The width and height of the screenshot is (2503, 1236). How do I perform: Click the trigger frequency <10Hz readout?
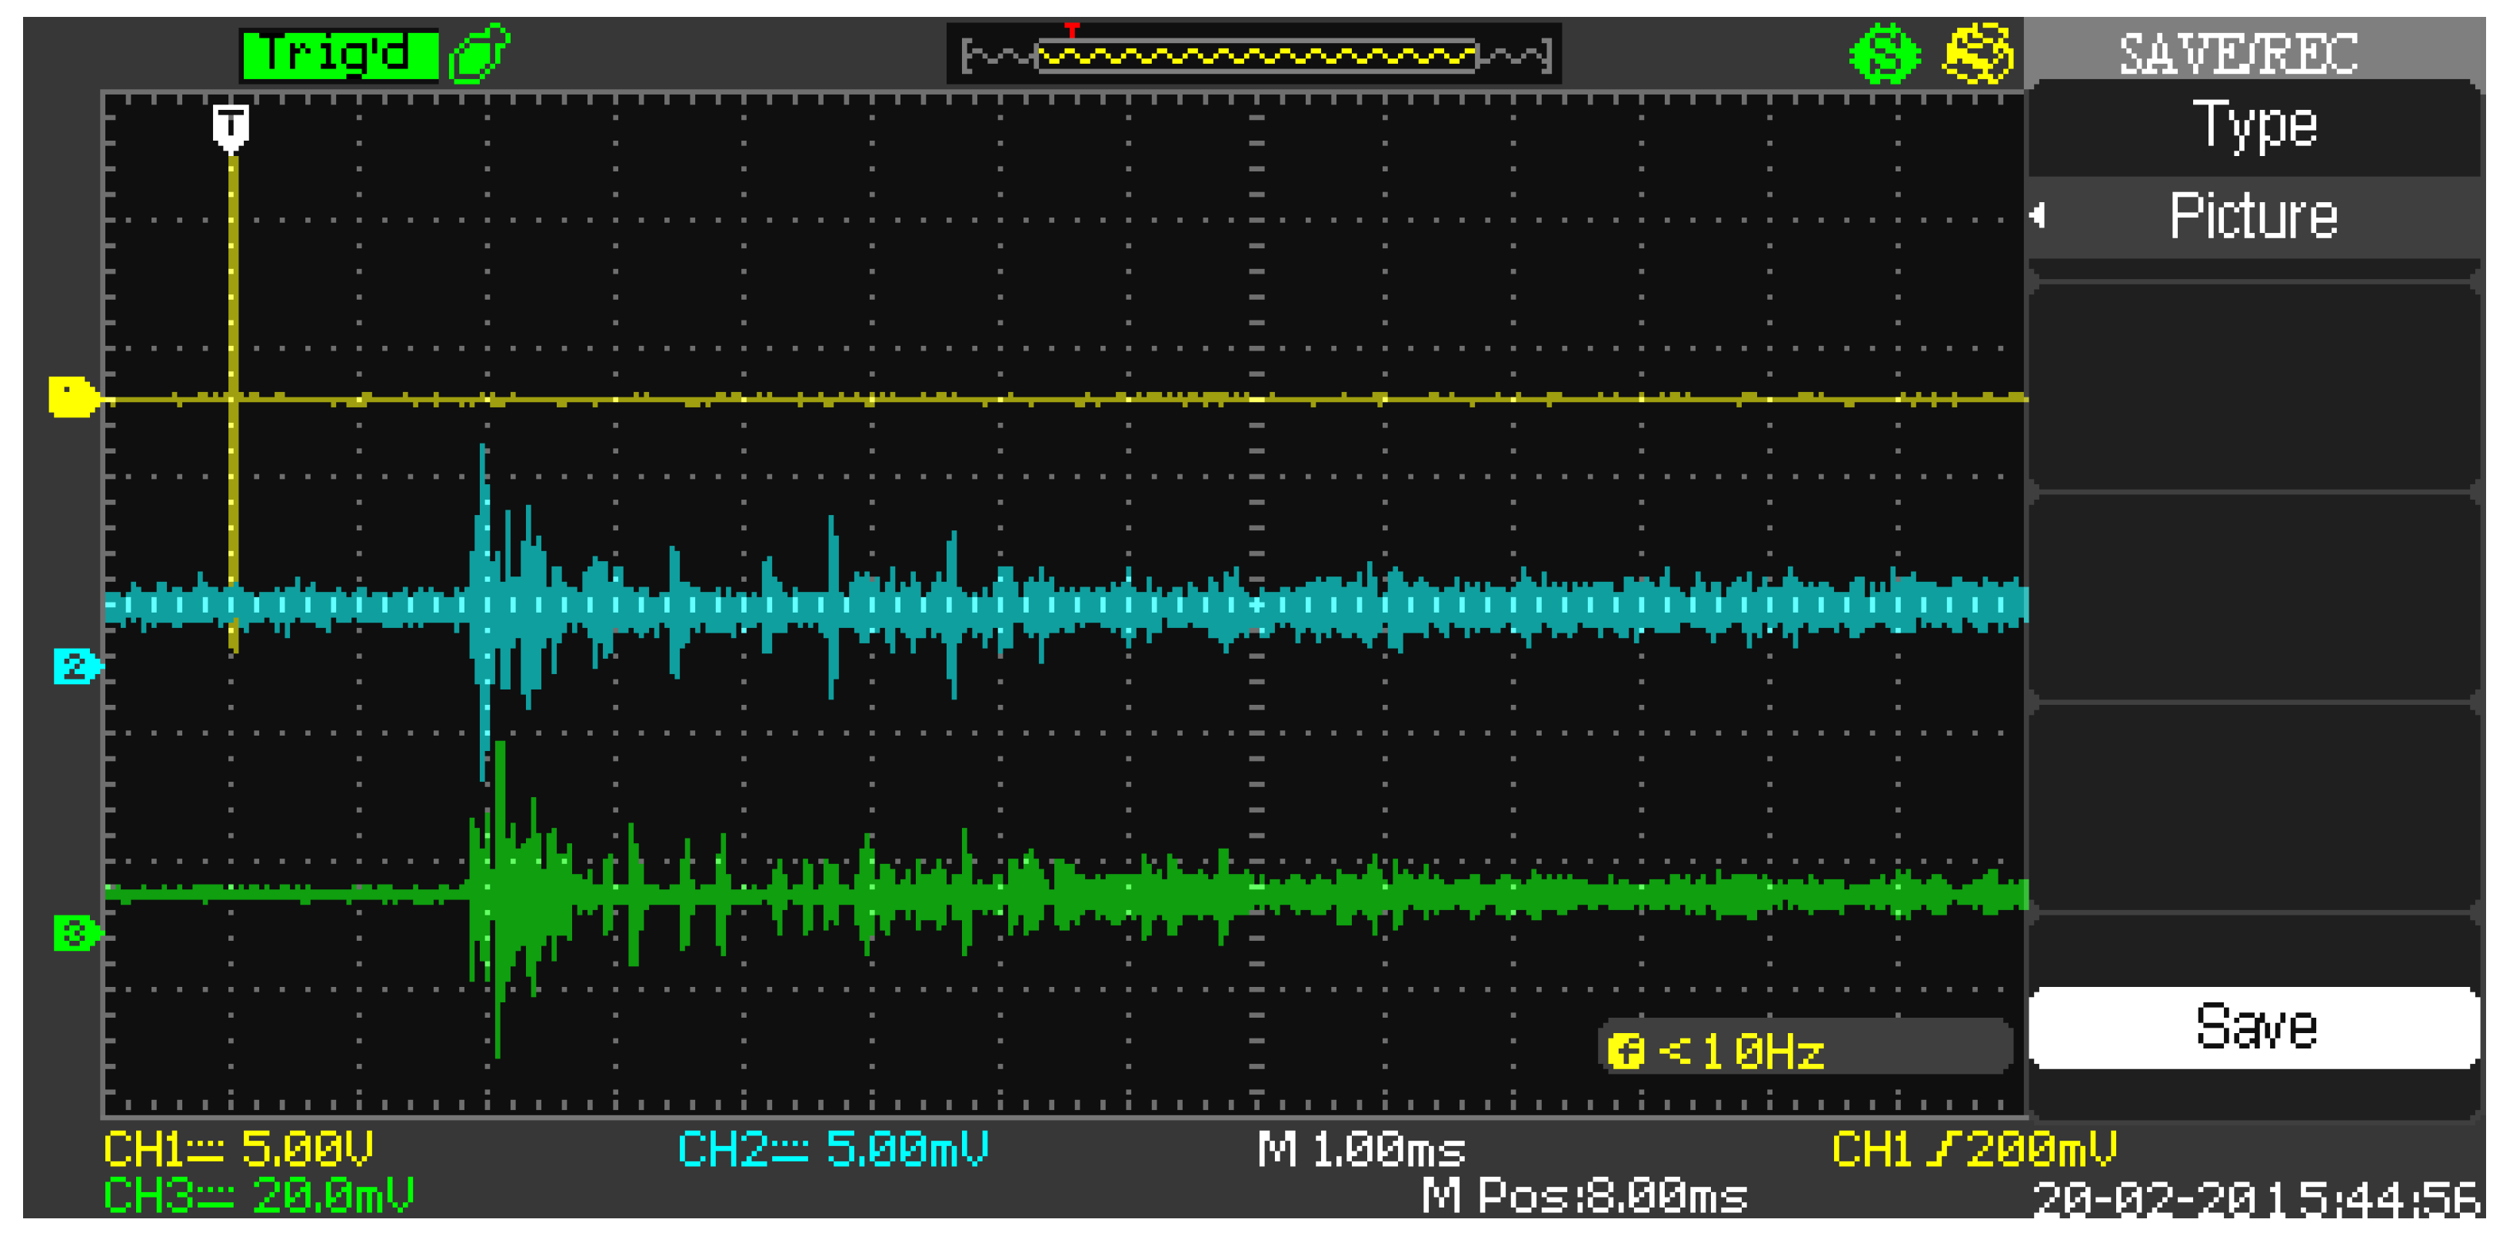pos(1739,1047)
